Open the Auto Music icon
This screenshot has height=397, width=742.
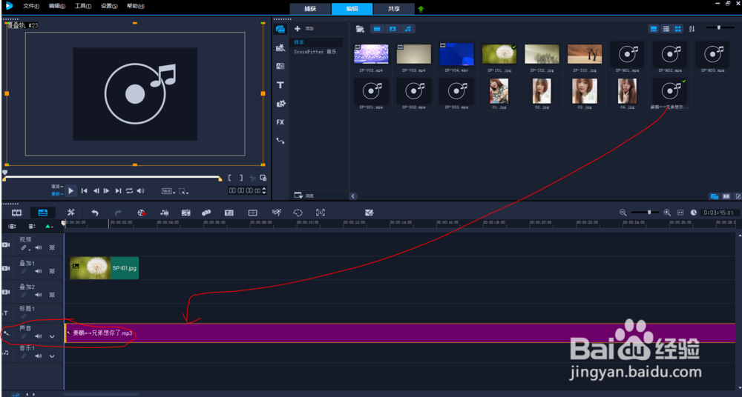[185, 213]
